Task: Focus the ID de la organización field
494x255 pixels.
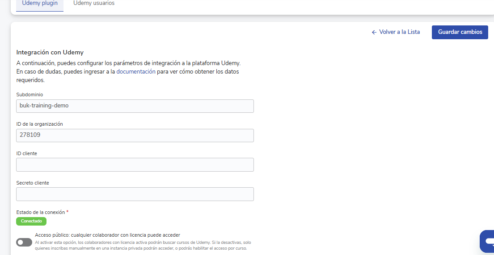Action: (x=135, y=136)
